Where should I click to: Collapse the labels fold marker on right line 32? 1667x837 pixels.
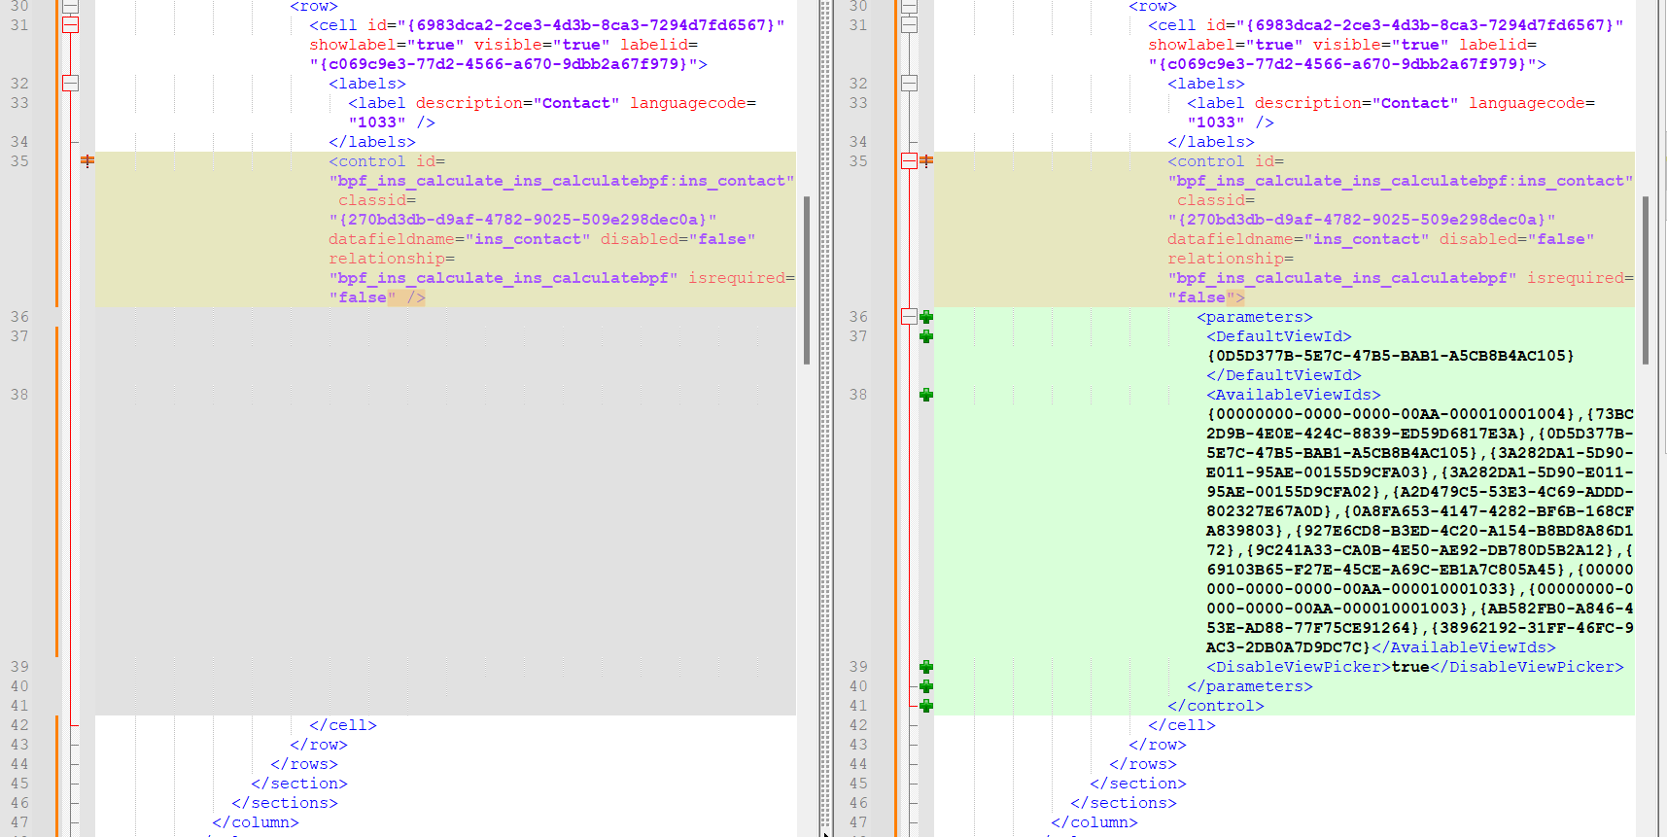(909, 84)
